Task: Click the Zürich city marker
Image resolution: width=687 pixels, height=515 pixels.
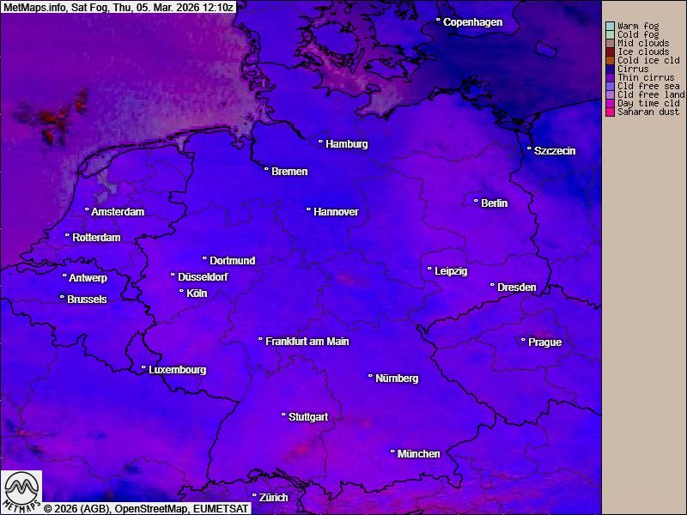Action: click(254, 495)
